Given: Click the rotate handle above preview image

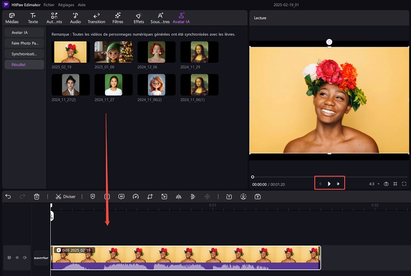Looking at the screenshot, I should tap(329, 42).
